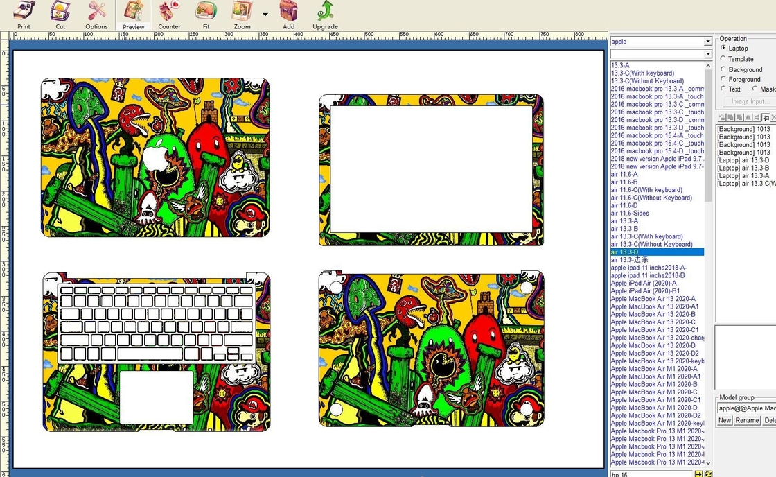This screenshot has height=477, width=776.
Task: Select Apple MacBook Air 13 2020-D2
Action: point(655,353)
